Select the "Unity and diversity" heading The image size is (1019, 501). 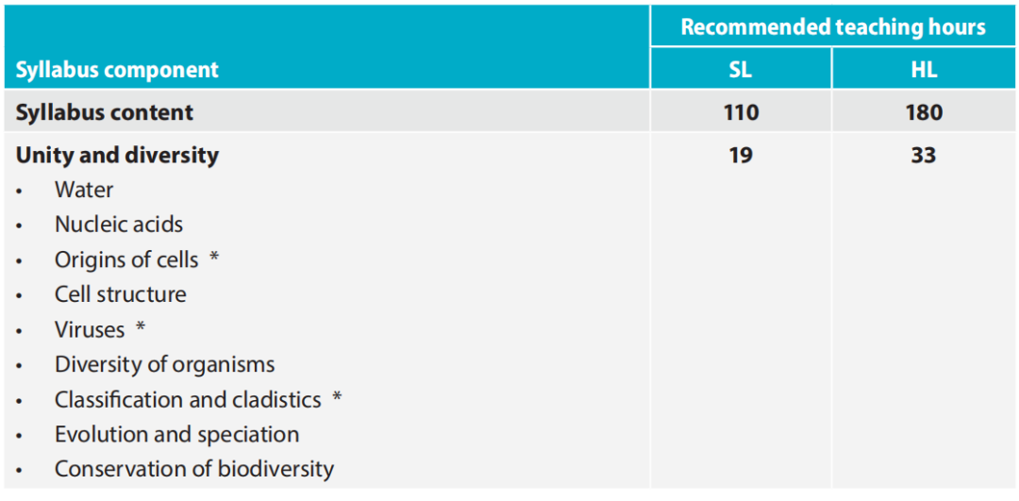(117, 155)
